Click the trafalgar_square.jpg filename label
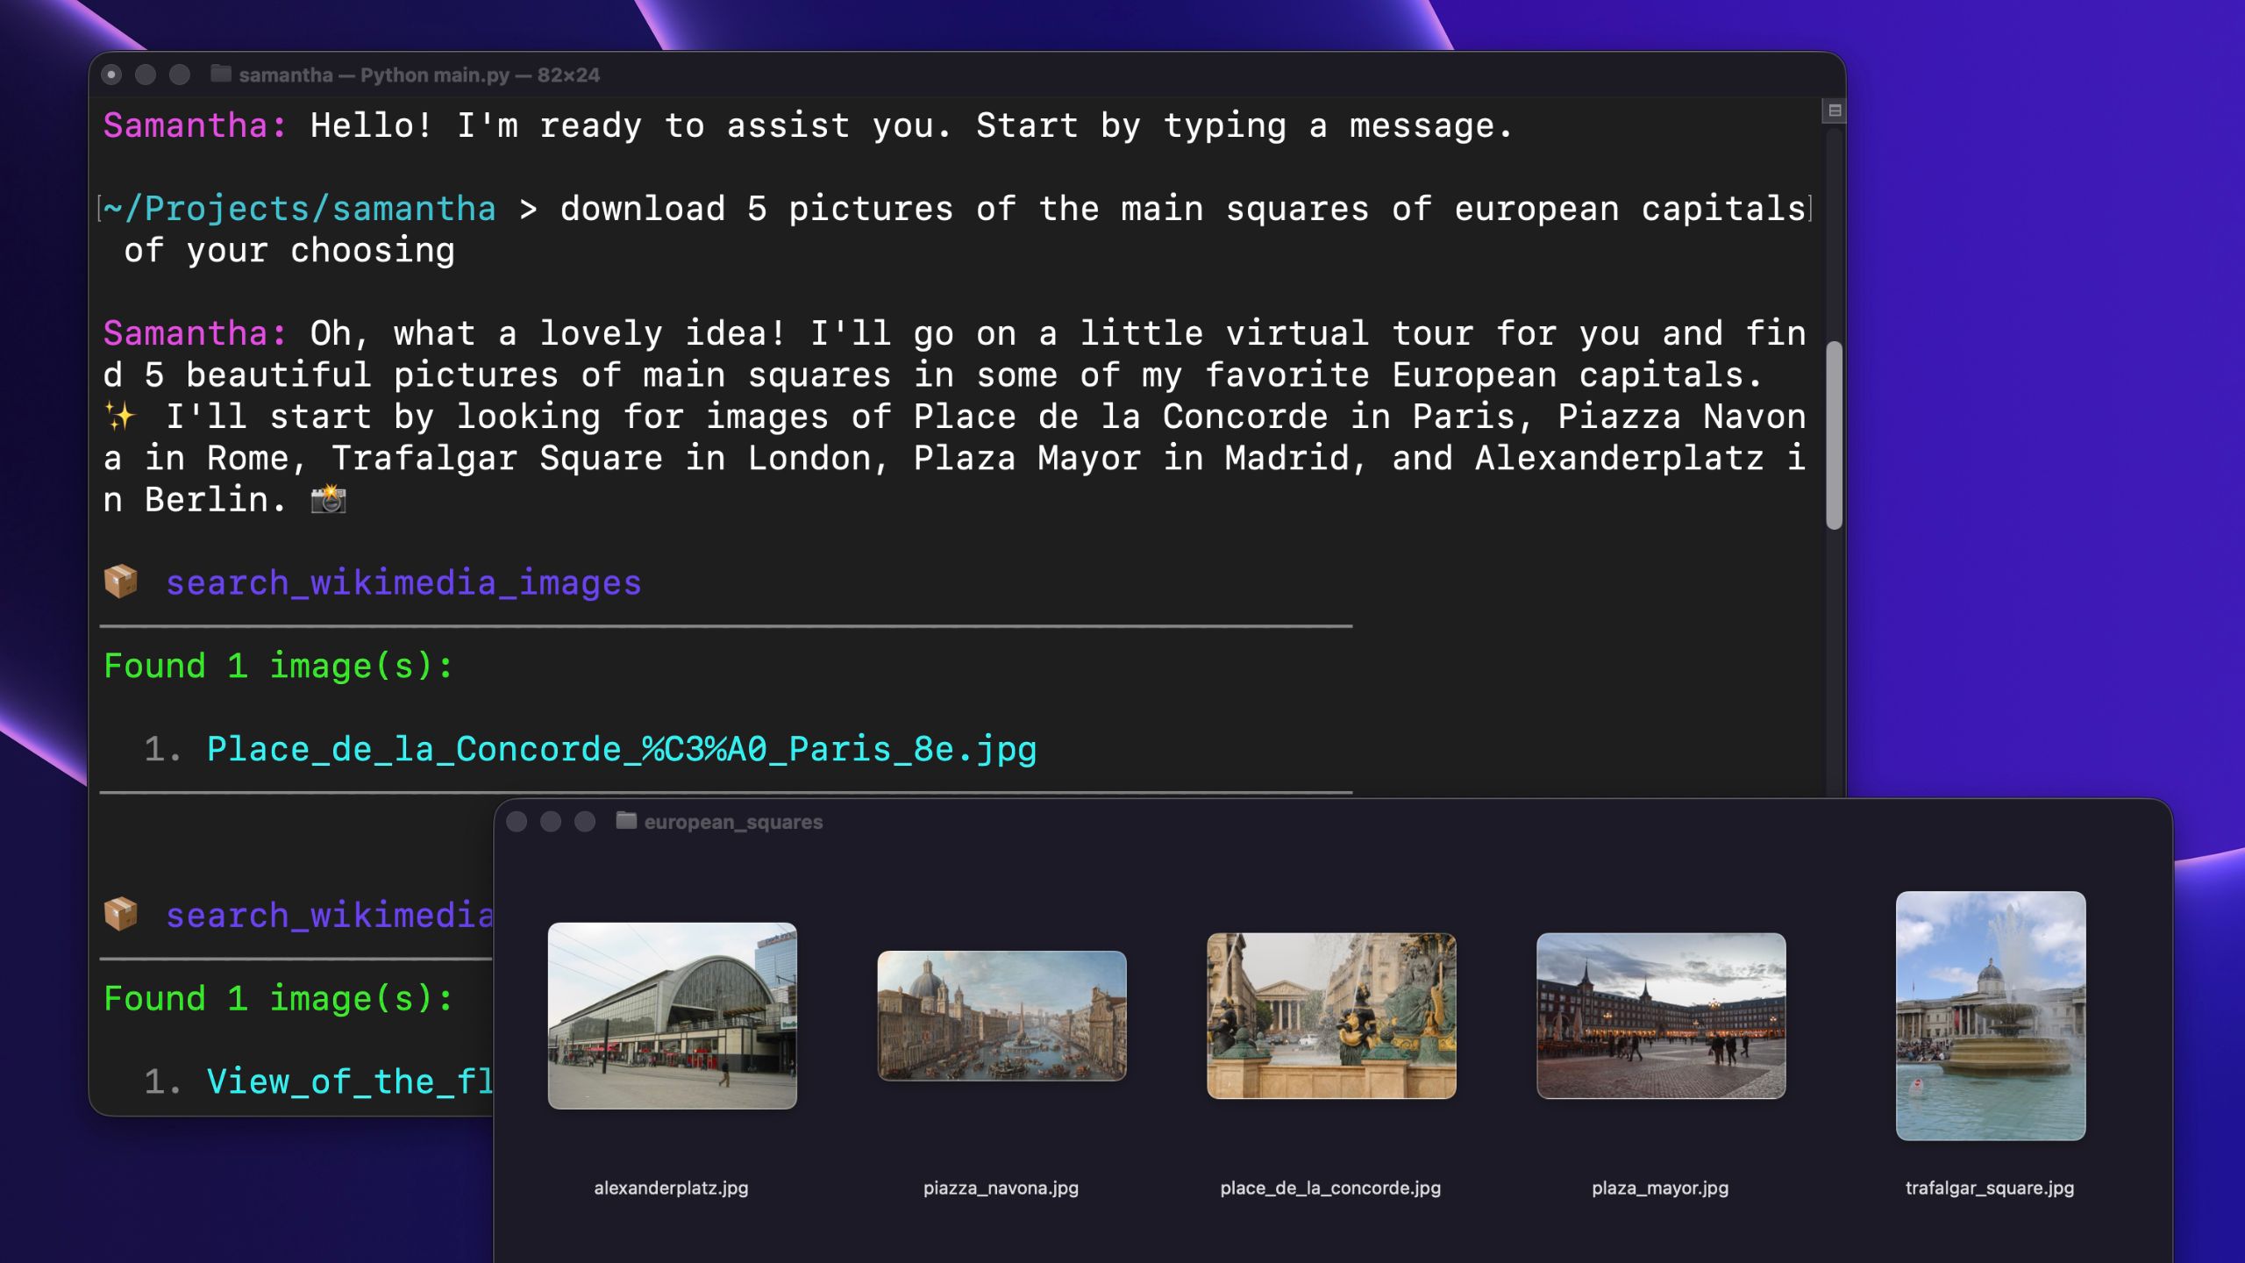 point(1990,1188)
